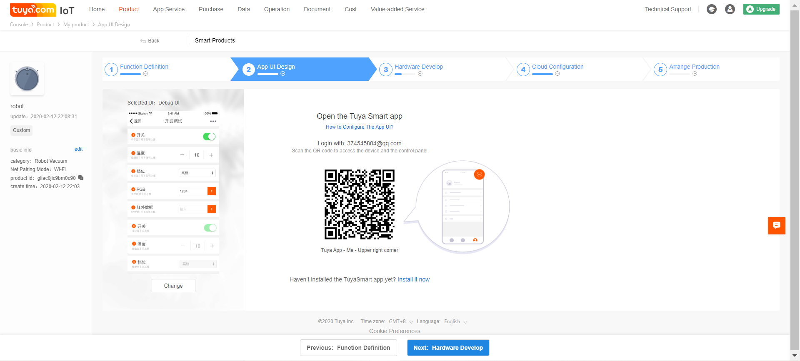Click the Tuya IoT logo

42,10
